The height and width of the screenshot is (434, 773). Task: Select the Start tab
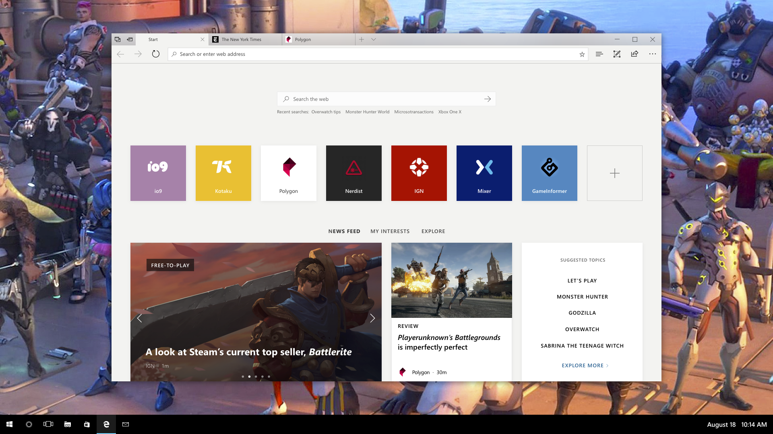172,39
